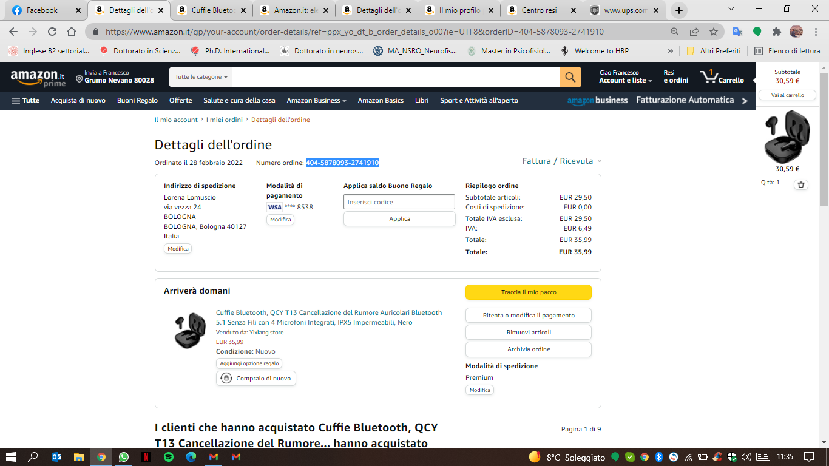The height and width of the screenshot is (466, 829).
Task: Open the Account e liste dropdown
Action: [625, 80]
